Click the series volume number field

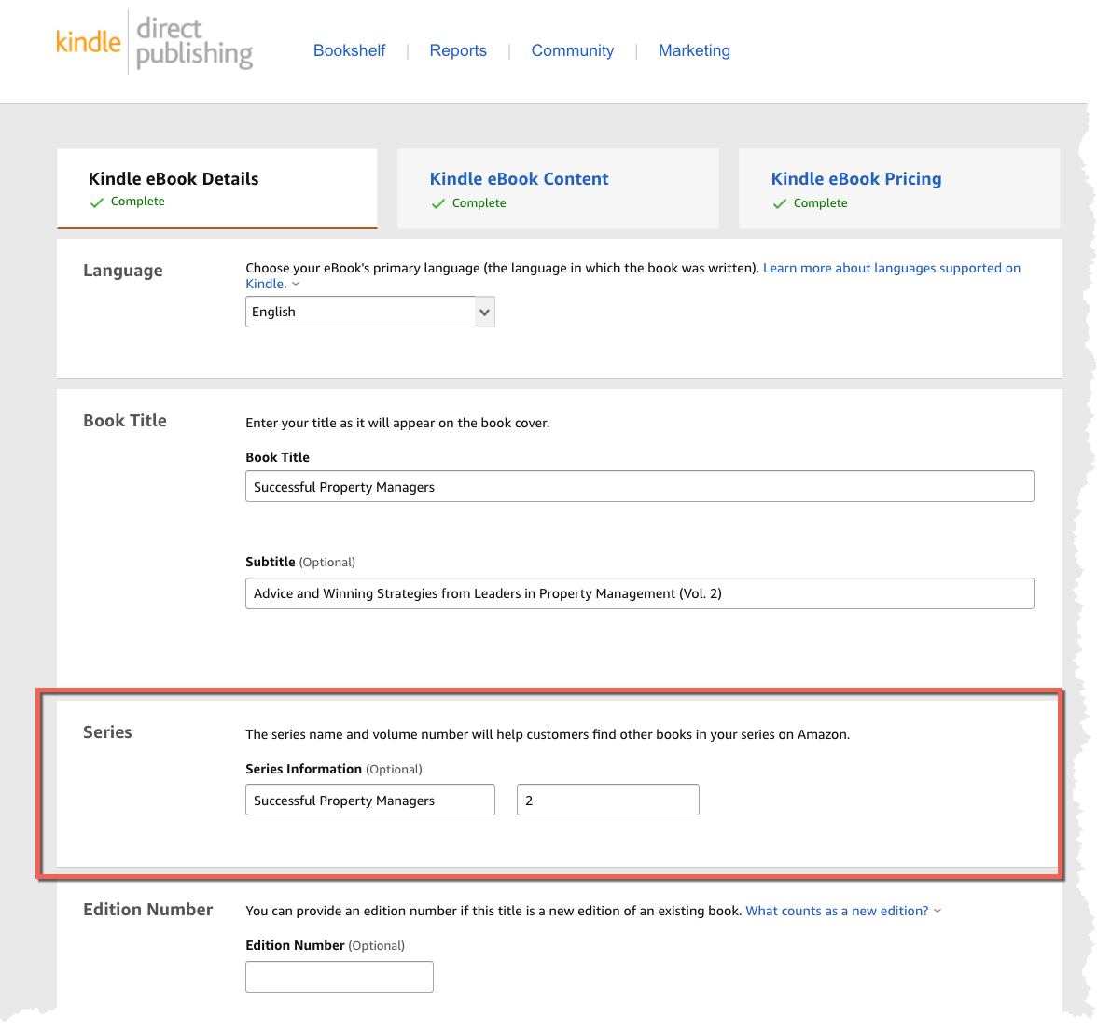click(x=608, y=800)
